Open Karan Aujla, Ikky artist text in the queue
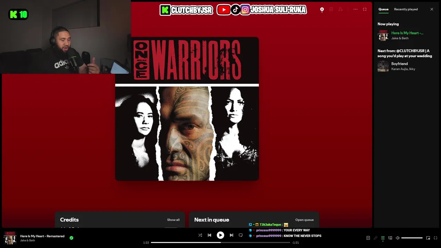 click(x=403, y=69)
